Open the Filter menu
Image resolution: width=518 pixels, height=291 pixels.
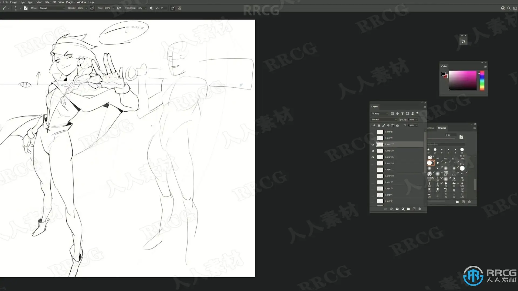(47, 2)
